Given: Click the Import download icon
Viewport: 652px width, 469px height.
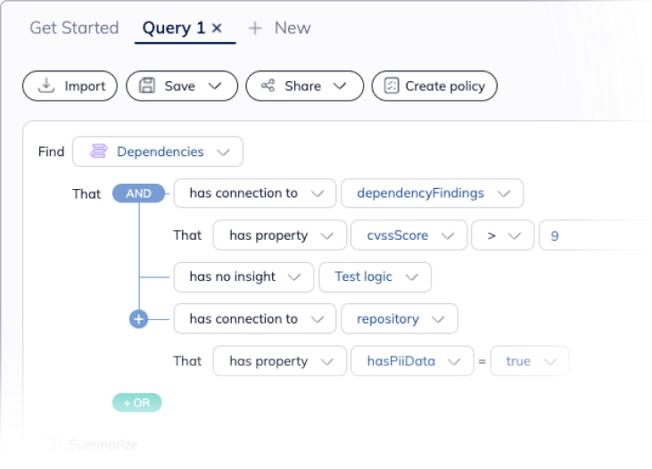Looking at the screenshot, I should pos(46,86).
